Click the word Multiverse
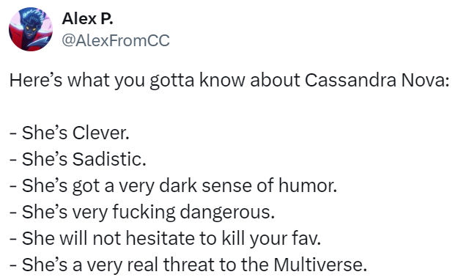 click(x=320, y=265)
